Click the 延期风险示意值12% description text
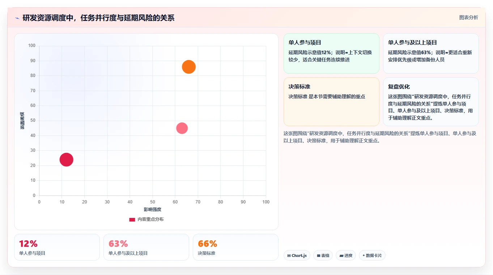Viewport: 493px width, 275px height. (x=330, y=56)
